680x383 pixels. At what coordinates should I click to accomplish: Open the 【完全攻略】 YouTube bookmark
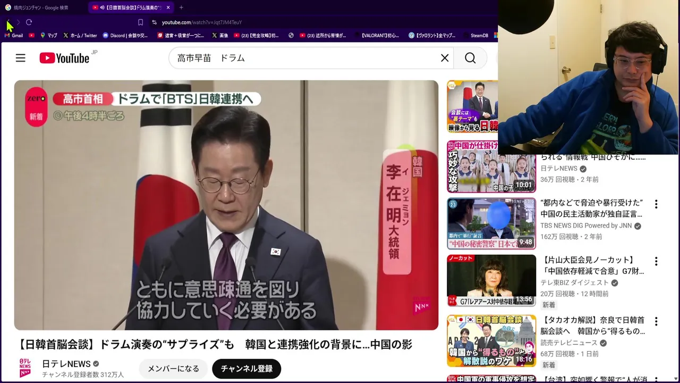click(256, 36)
